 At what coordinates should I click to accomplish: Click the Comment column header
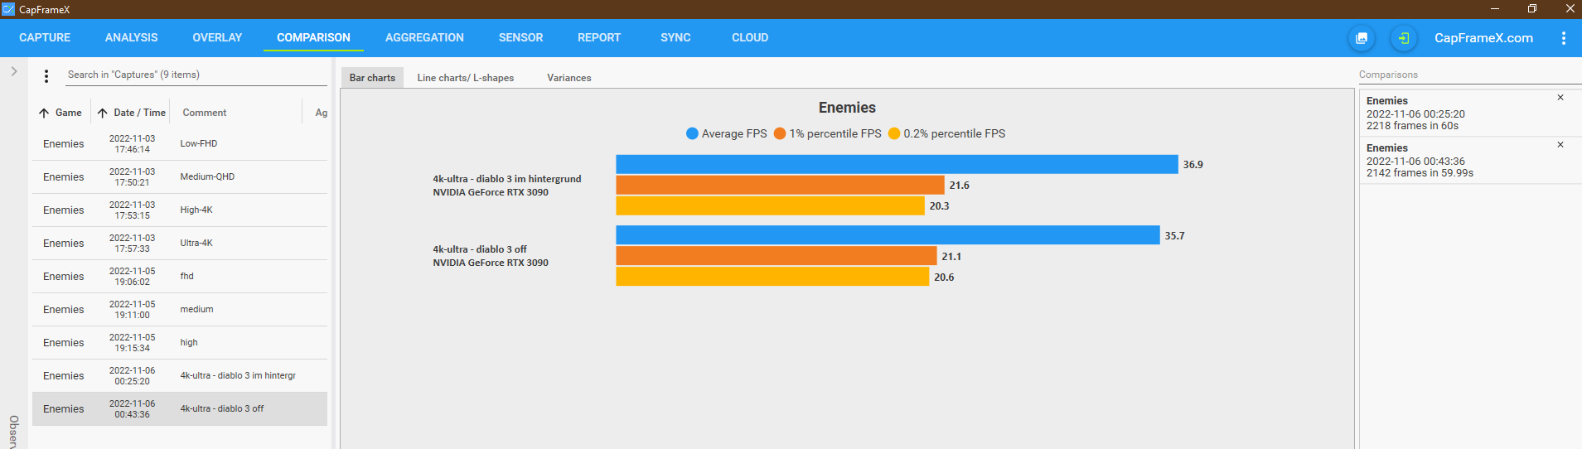point(205,113)
